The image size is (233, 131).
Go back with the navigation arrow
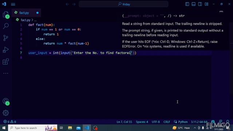pos(67,4)
